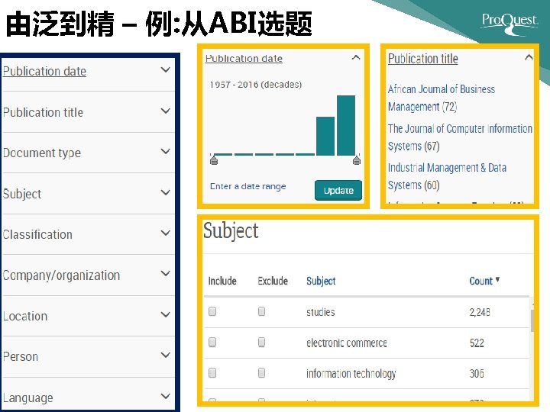Click the ProQuest logo

(510, 23)
